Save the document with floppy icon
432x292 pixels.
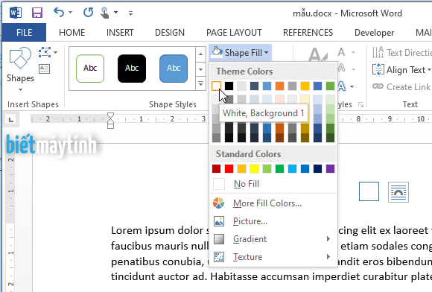tap(37, 13)
